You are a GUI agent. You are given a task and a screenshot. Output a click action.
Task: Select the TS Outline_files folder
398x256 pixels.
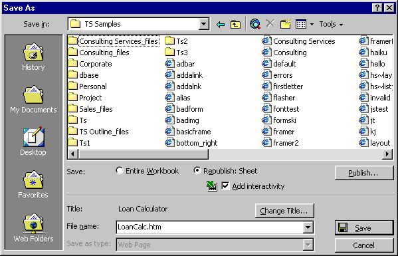(98, 132)
